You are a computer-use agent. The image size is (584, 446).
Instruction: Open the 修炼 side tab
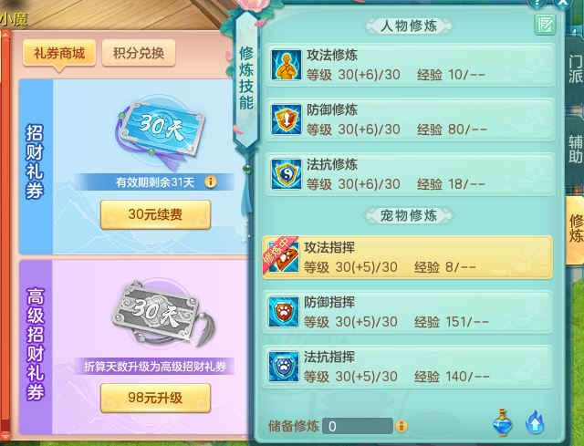575,228
